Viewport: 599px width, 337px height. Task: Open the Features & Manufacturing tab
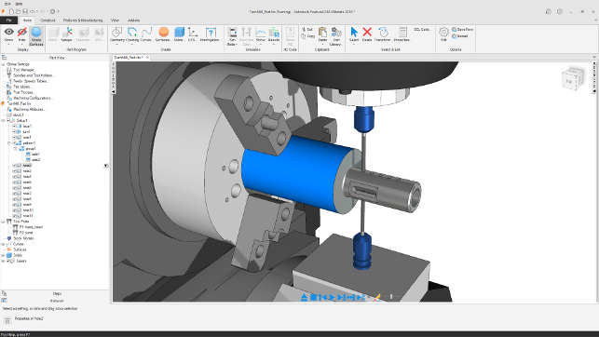pos(83,20)
